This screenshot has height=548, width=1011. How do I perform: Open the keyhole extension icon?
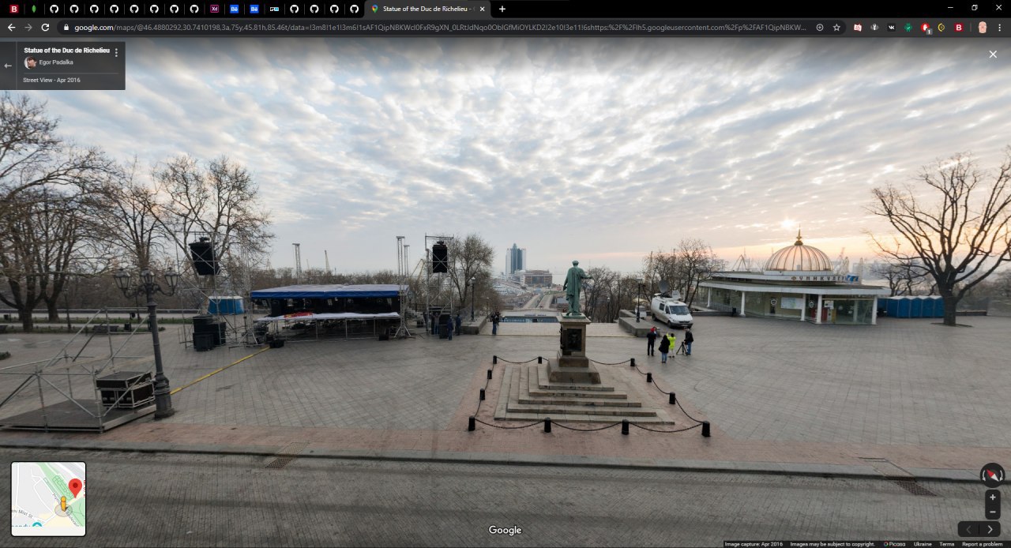point(874,27)
